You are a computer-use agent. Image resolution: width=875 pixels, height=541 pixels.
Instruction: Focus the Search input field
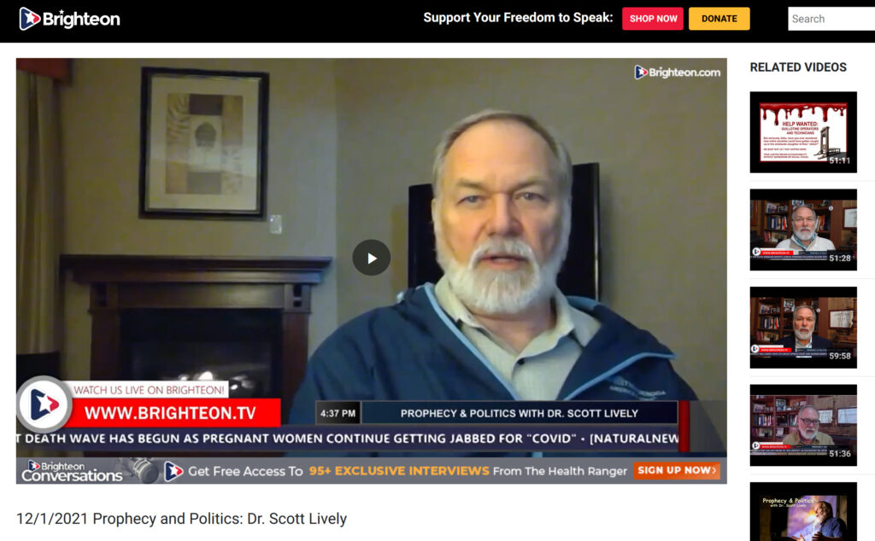coord(831,19)
